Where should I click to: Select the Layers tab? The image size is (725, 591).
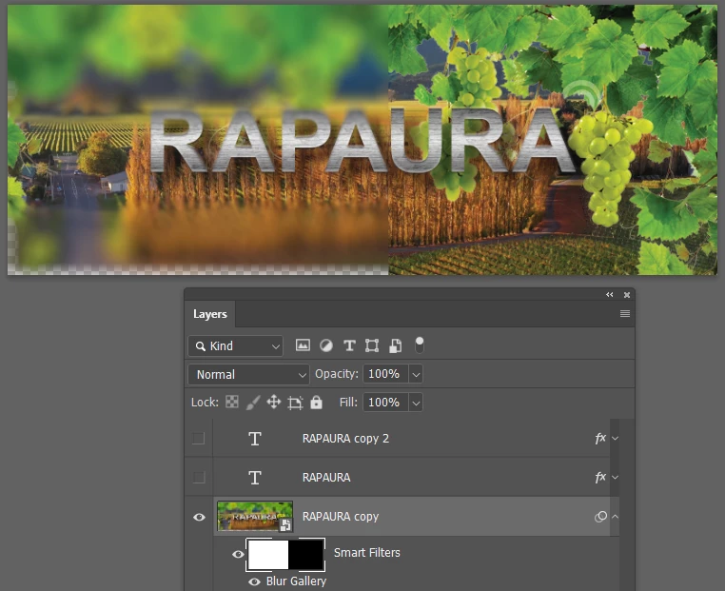[210, 314]
